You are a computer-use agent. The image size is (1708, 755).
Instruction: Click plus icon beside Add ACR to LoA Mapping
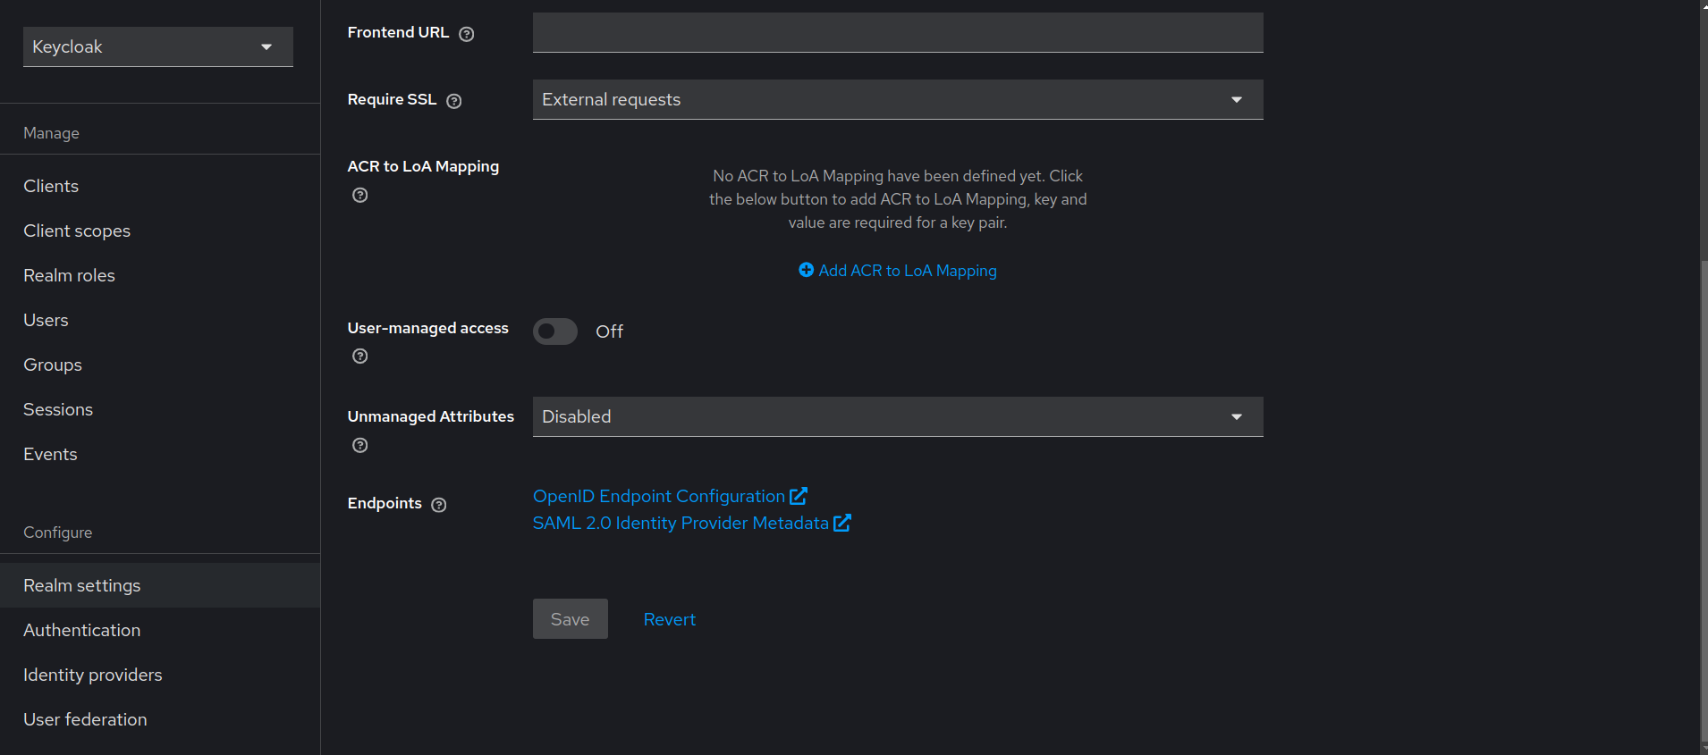point(806,270)
